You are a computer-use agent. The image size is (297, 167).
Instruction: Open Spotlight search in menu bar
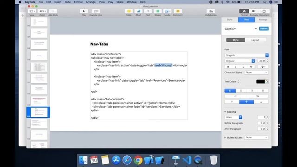(265, 2)
